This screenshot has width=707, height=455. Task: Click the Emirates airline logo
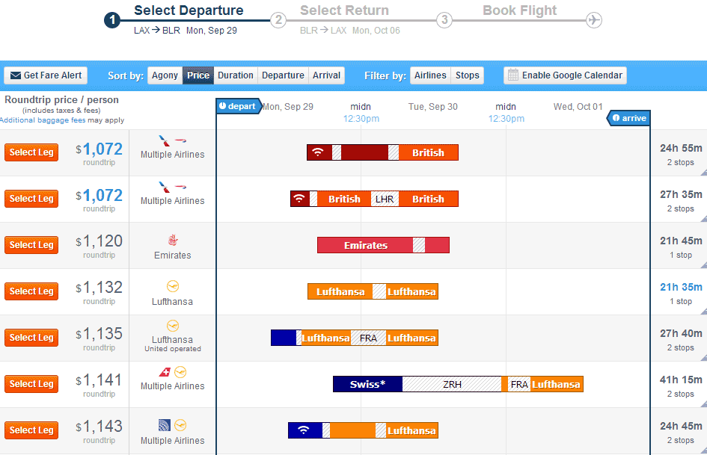(x=173, y=240)
